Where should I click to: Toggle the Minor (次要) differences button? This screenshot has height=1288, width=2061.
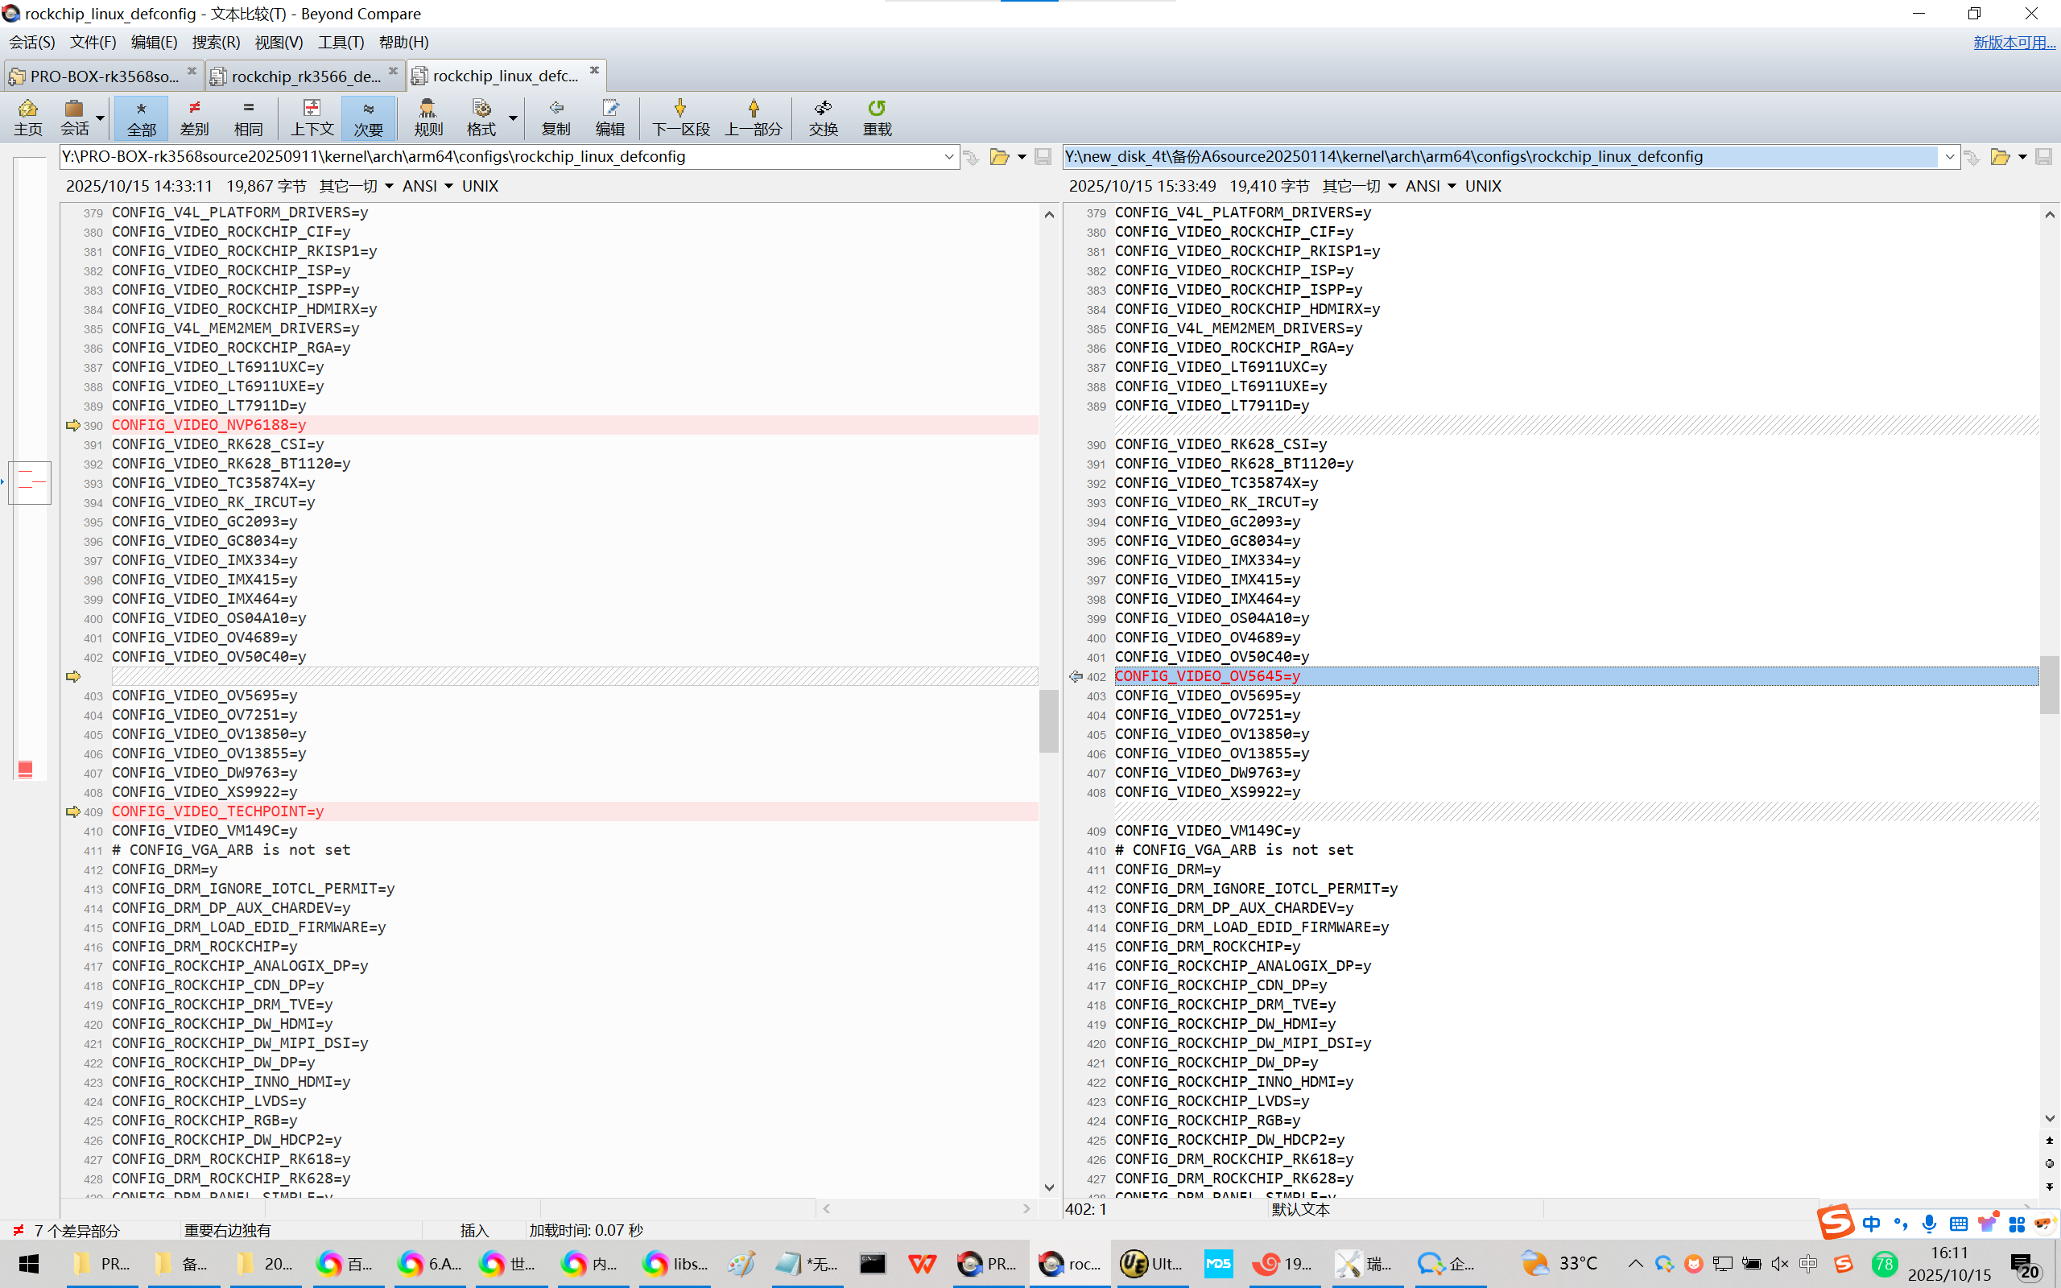point(368,117)
